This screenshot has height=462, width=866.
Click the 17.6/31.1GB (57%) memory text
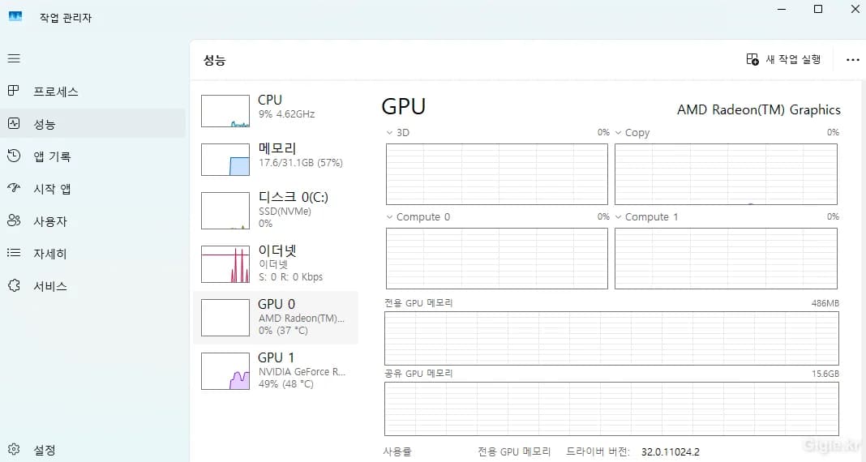pyautogui.click(x=301, y=163)
